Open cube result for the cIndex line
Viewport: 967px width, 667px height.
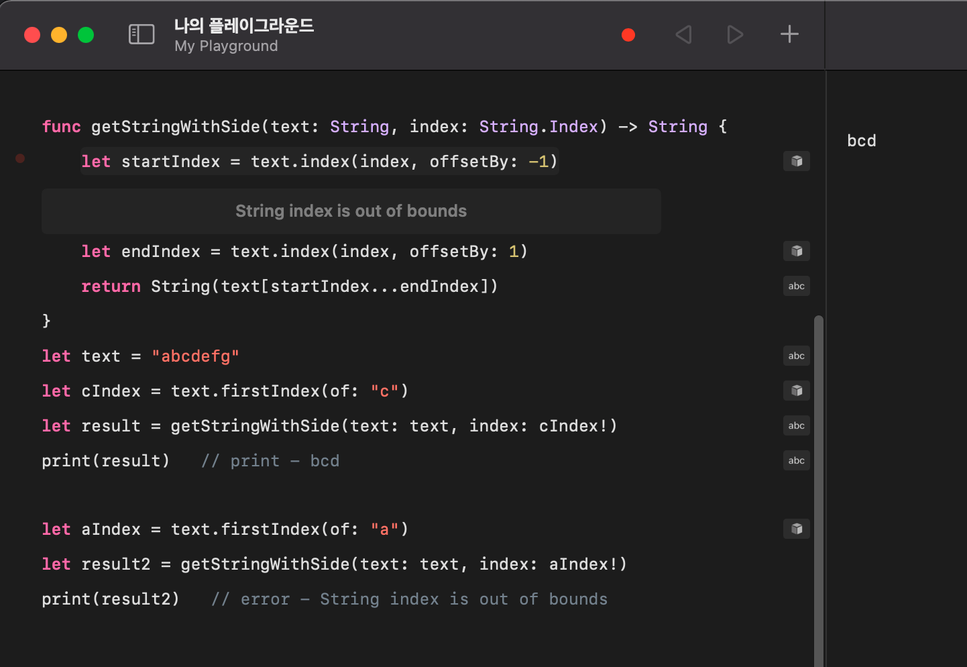[797, 391]
